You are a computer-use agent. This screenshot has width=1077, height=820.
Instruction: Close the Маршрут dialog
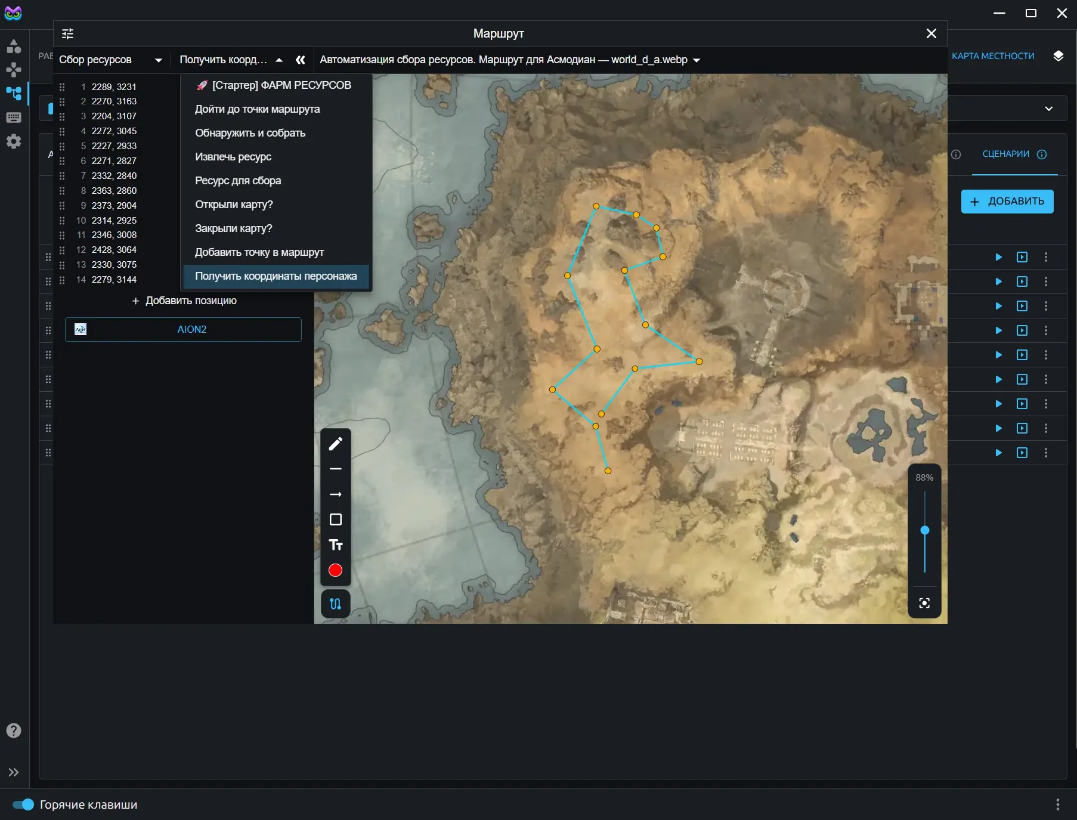pyautogui.click(x=931, y=33)
